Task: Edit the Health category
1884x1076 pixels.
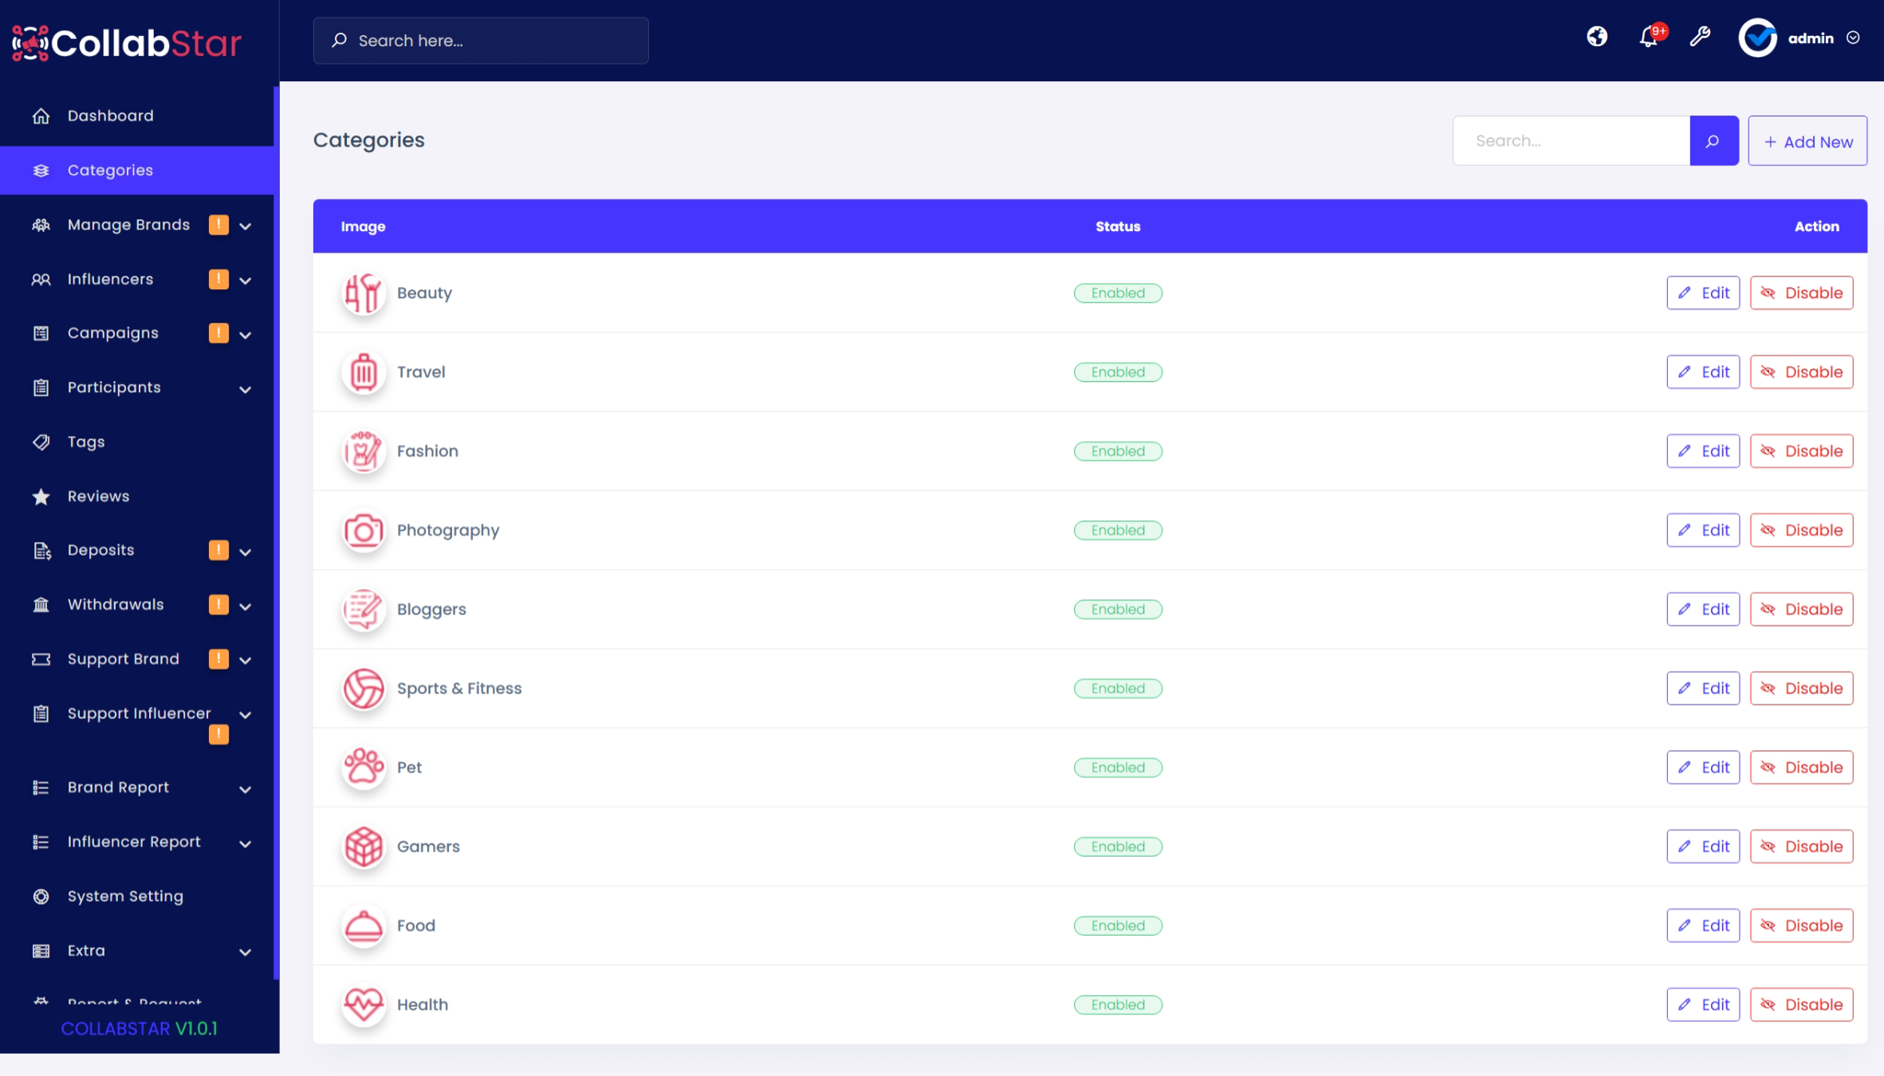Action: 1703,1004
